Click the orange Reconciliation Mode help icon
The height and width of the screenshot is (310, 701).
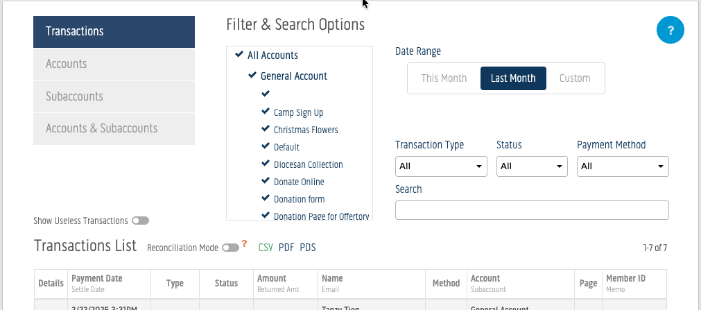[x=244, y=244]
